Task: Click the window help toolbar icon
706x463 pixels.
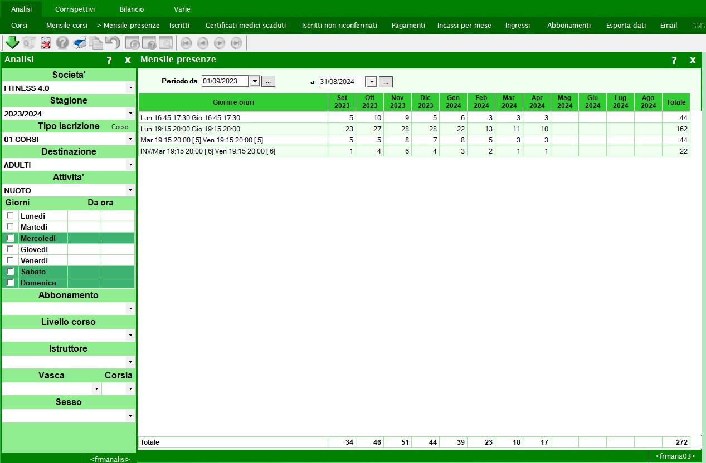Action: (x=149, y=43)
